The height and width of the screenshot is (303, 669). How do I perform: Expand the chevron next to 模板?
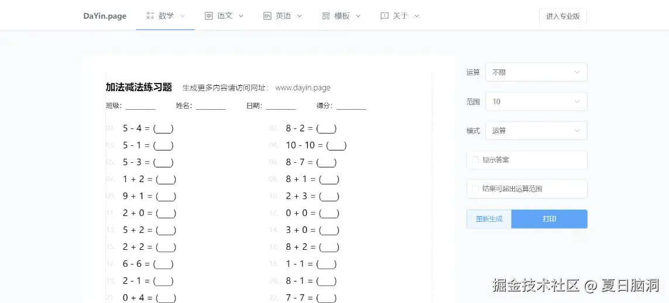point(358,16)
